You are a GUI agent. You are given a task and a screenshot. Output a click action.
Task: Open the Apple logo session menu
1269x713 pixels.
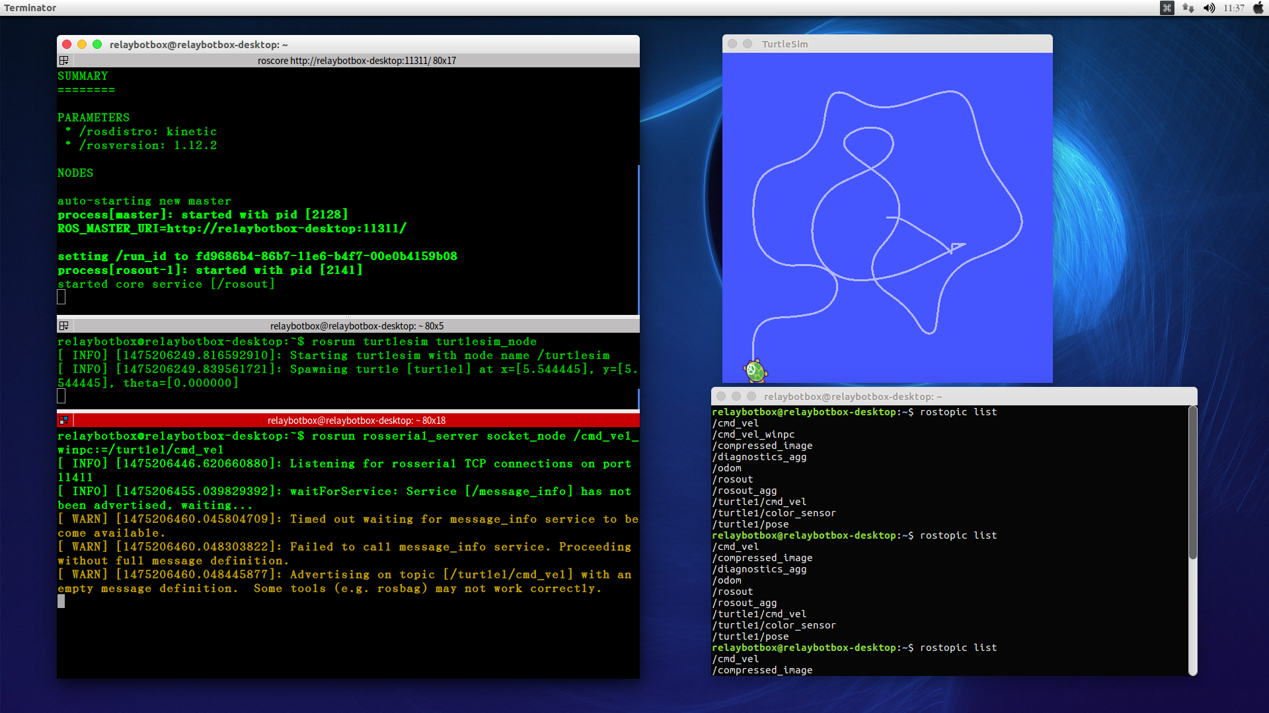[1258, 8]
